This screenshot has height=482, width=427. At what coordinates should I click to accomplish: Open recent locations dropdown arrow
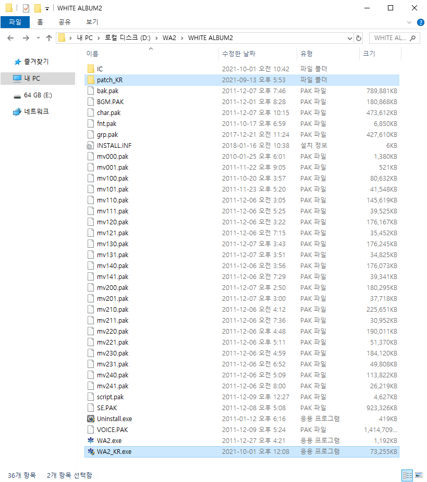[x=38, y=38]
